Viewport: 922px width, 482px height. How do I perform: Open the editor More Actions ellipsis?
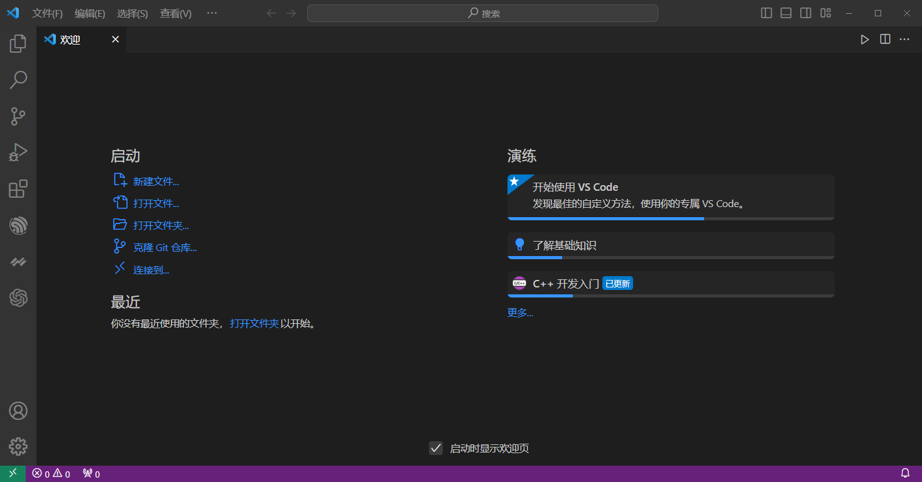tap(904, 40)
